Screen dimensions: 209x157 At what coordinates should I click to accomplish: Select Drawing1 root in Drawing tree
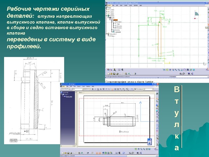coord(66,92)
